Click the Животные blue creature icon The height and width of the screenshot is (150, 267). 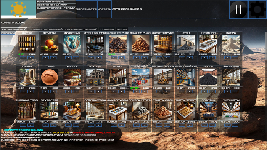(72, 44)
